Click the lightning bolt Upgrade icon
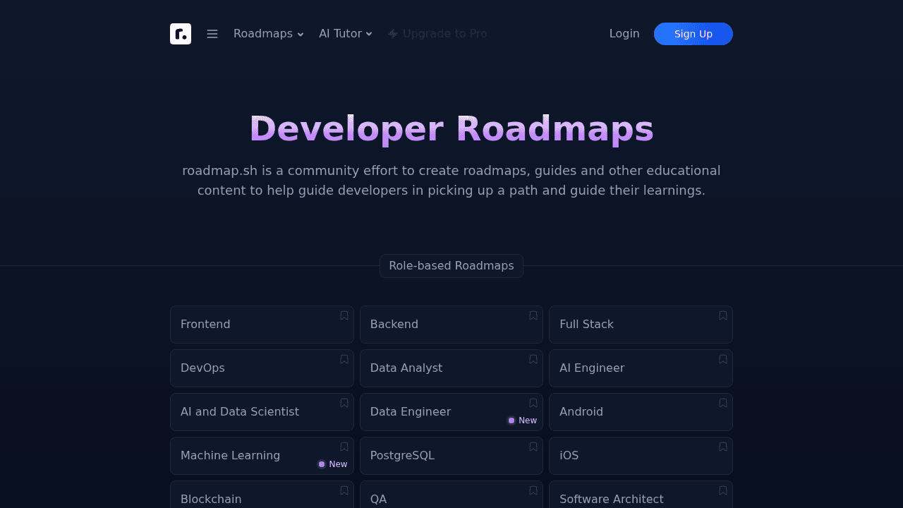The width and height of the screenshot is (903, 508). click(x=393, y=34)
